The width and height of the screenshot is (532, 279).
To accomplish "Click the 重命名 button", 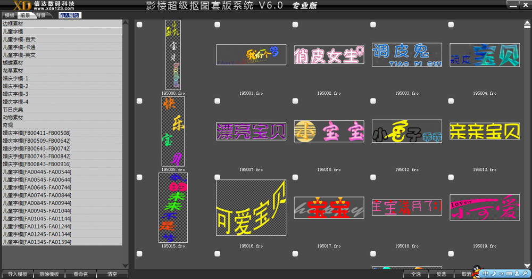I will click(81, 274).
